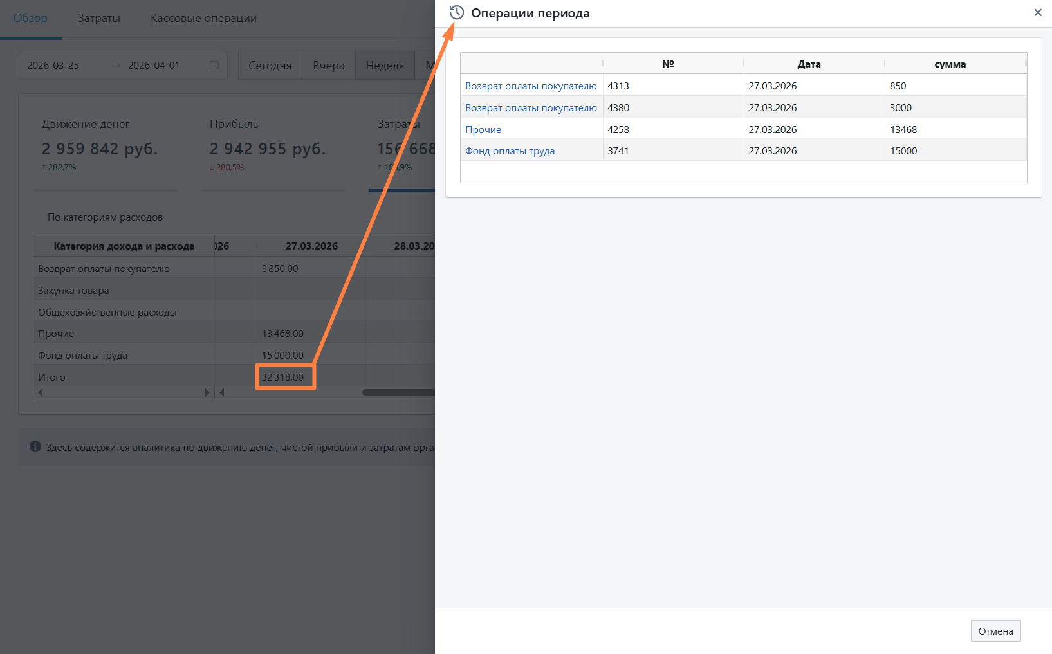Open the Фонд оплаты труда link

pyautogui.click(x=510, y=151)
